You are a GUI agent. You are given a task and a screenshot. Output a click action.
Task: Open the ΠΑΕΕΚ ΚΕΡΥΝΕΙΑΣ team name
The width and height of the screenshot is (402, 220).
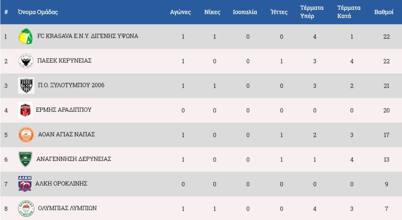click(x=64, y=60)
